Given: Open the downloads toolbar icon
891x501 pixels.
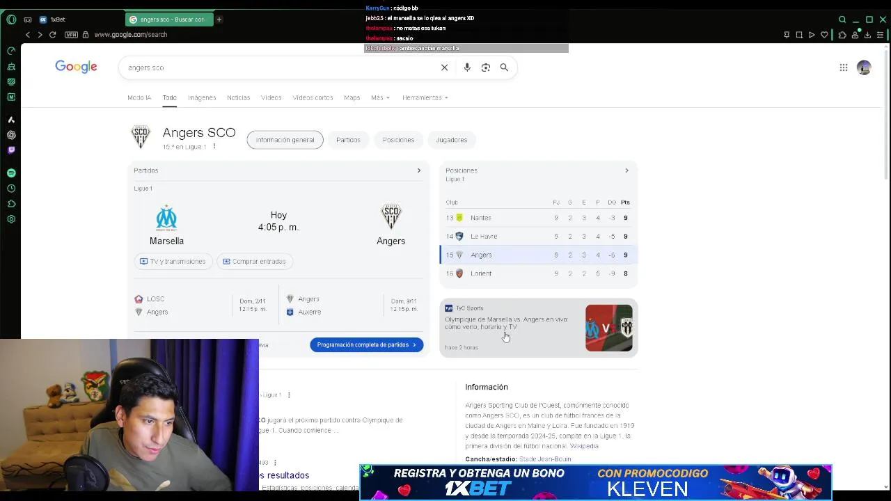Looking at the screenshot, I should tap(868, 35).
